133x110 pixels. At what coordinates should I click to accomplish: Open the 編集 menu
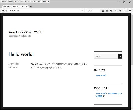11,1
